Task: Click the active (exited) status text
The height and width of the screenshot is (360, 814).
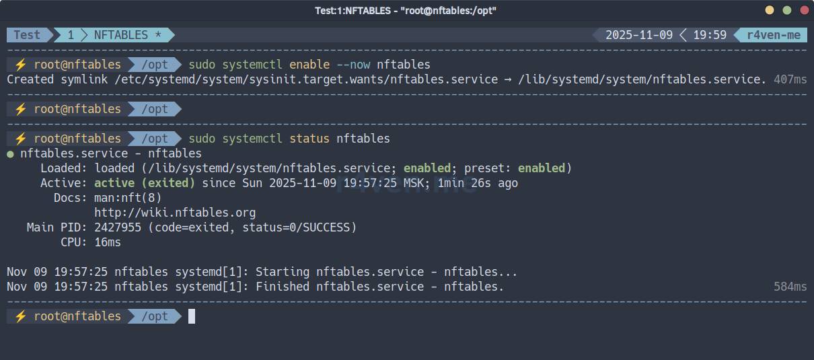Action: pos(145,183)
